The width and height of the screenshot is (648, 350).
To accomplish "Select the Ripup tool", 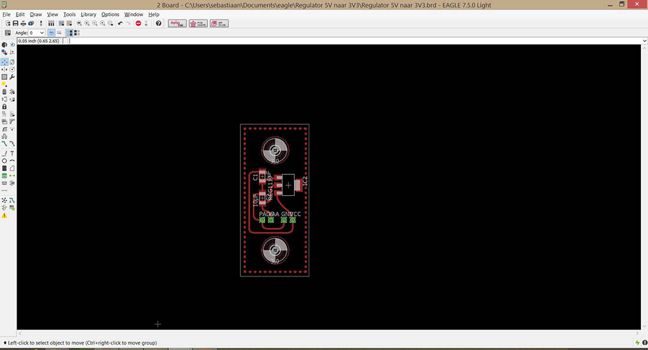I will pos(12,144).
